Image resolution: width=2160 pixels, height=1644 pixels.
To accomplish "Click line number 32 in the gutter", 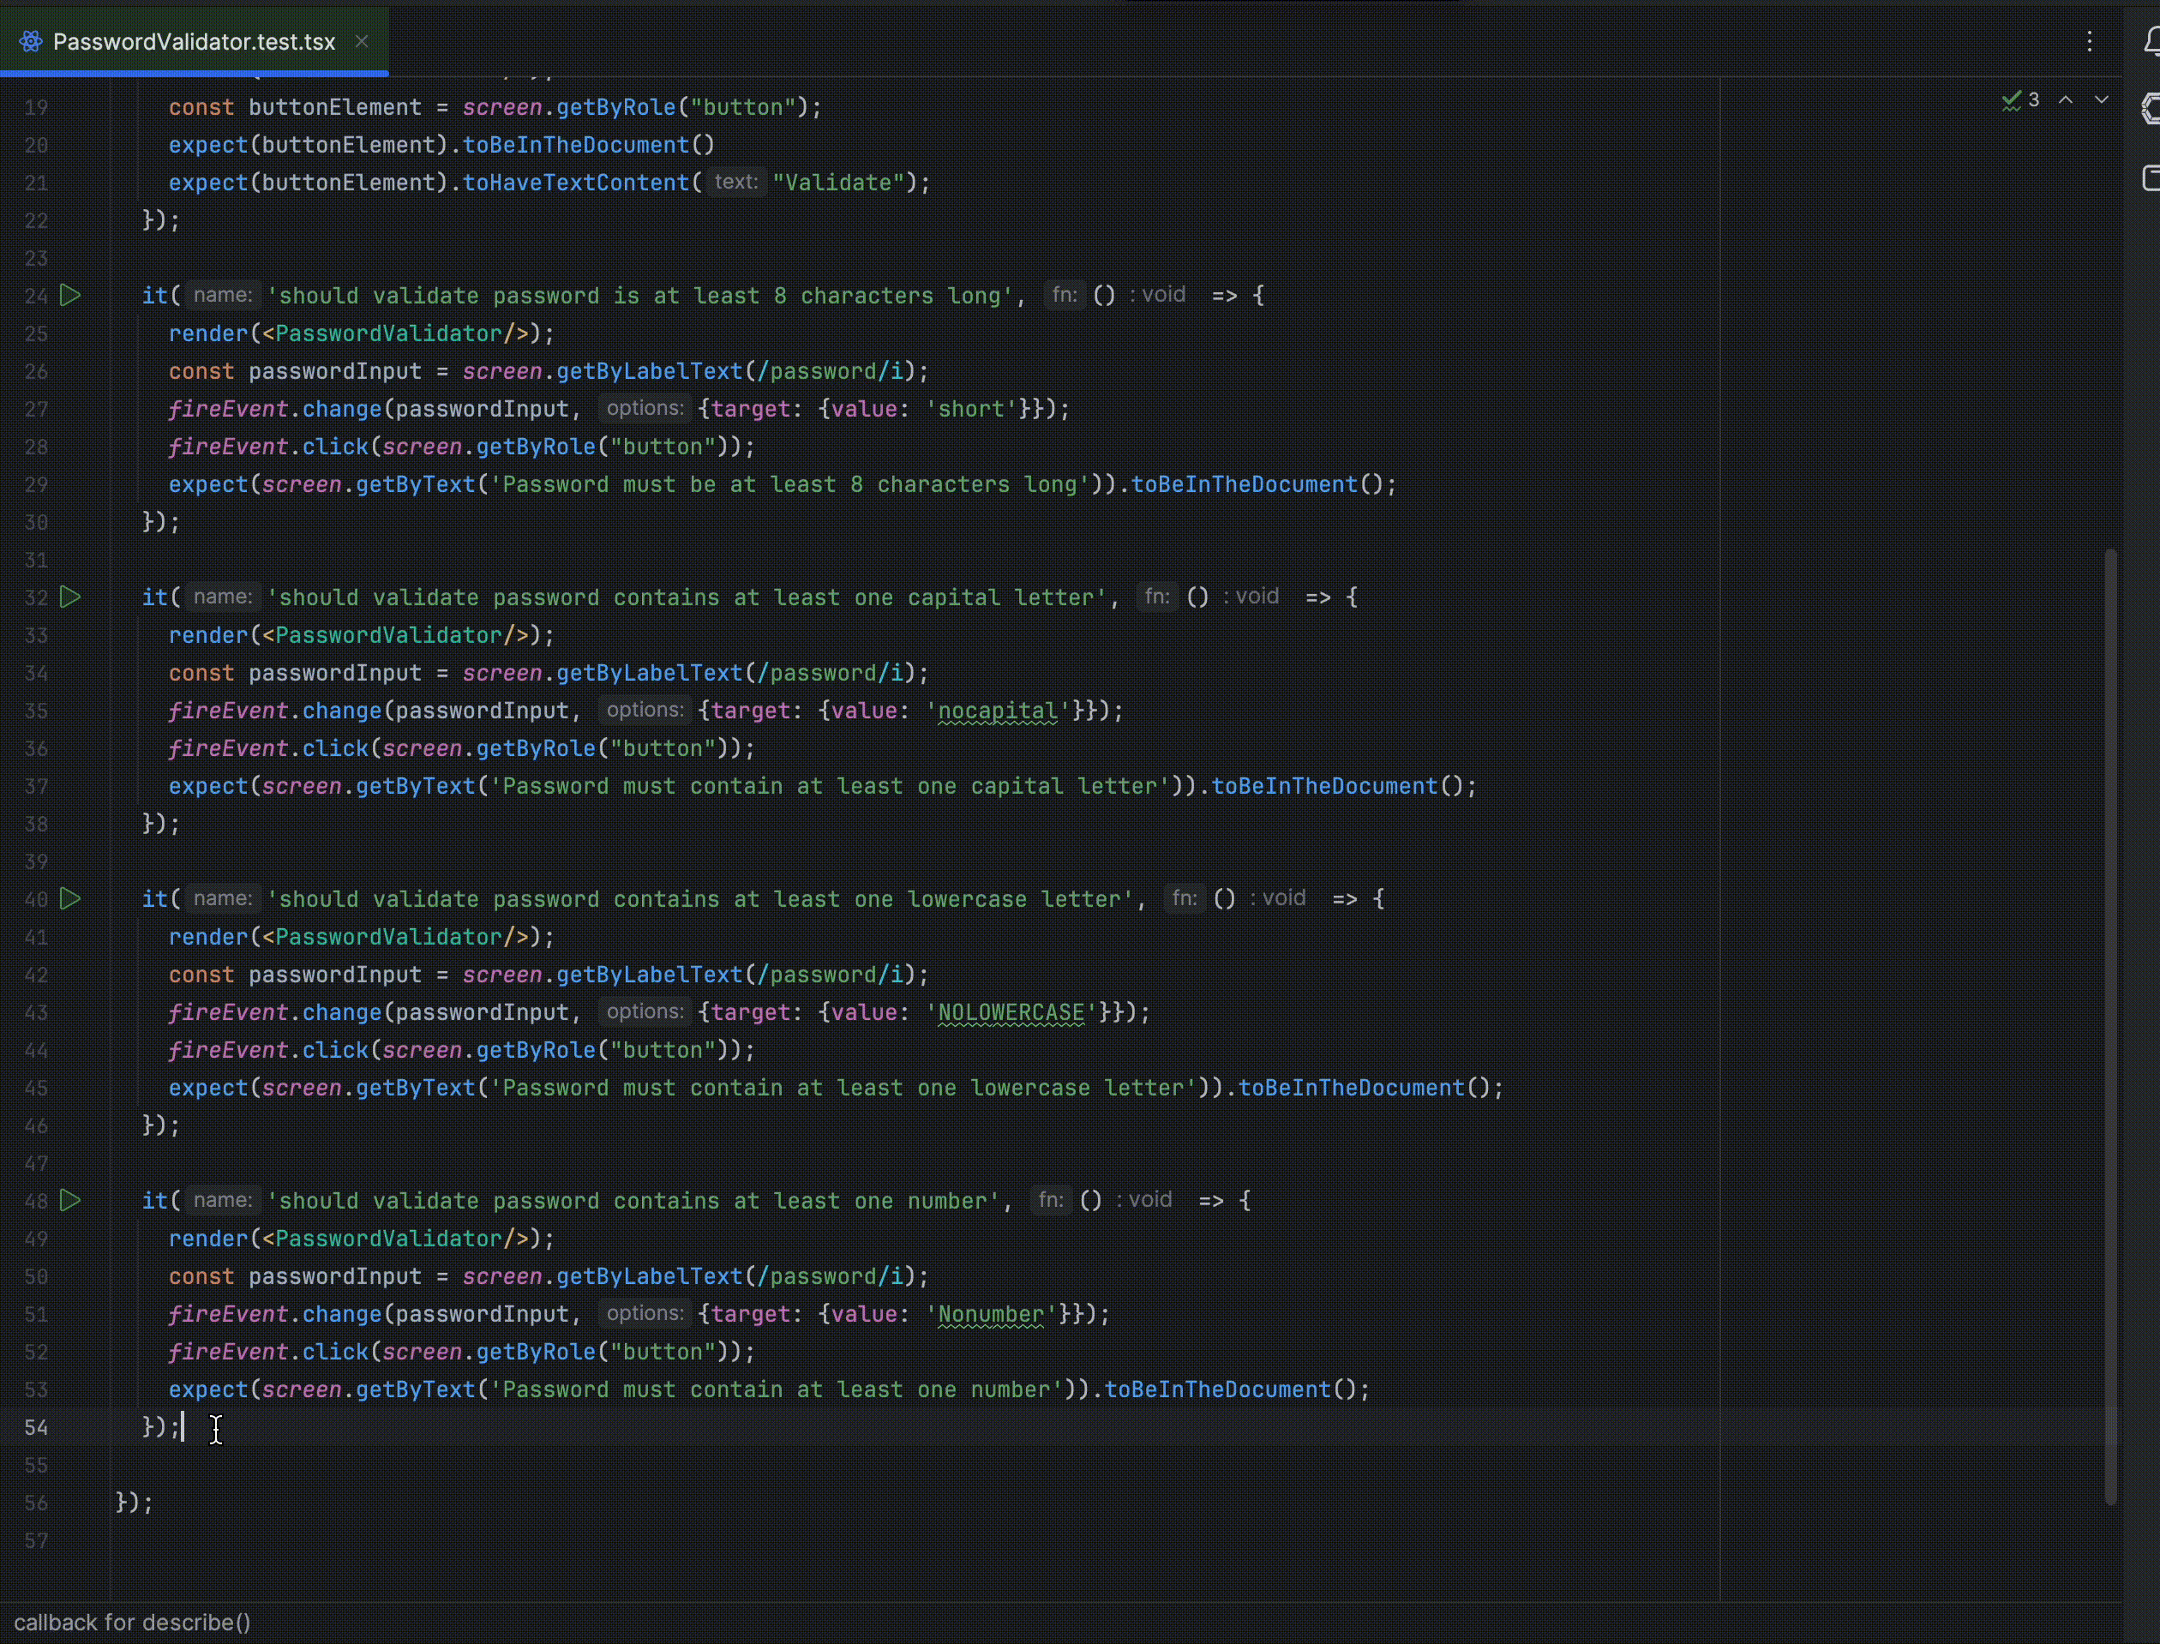I will (36, 598).
